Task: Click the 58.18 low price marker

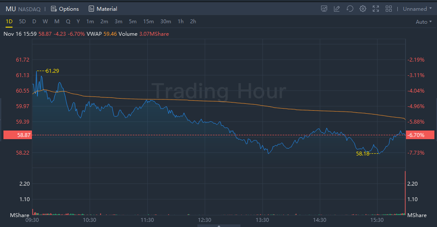Action: [x=363, y=153]
